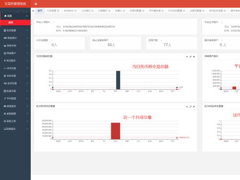Toggle the sidebar with the hamburger icon

click(36, 4)
